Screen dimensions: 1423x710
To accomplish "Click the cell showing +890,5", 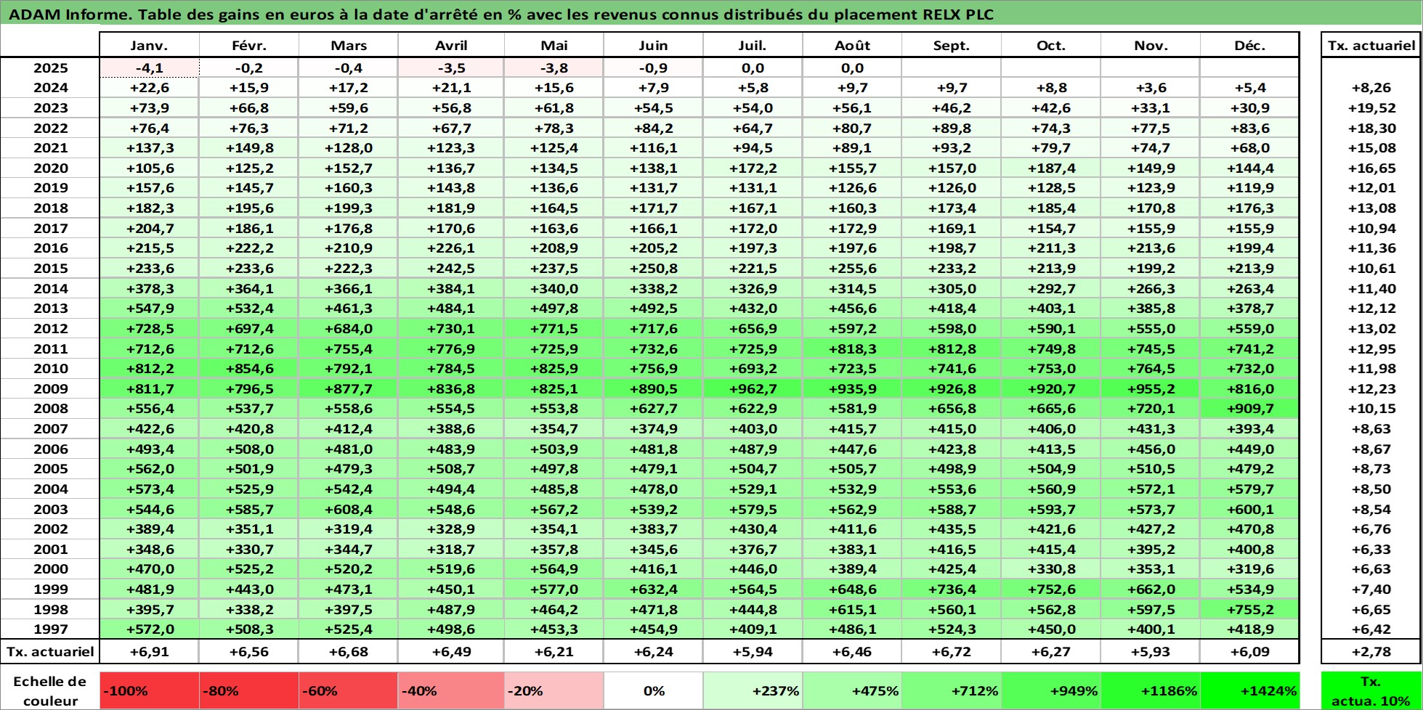I will (x=653, y=388).
